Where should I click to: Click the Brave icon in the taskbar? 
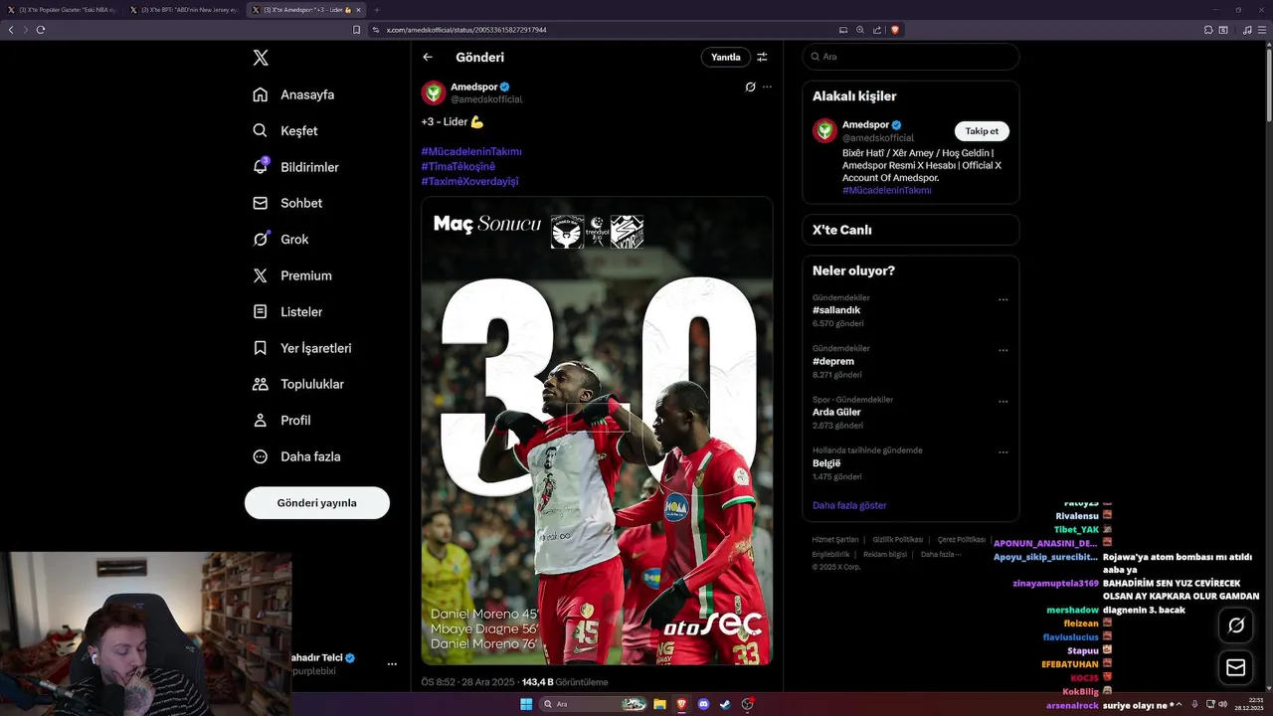point(682,704)
